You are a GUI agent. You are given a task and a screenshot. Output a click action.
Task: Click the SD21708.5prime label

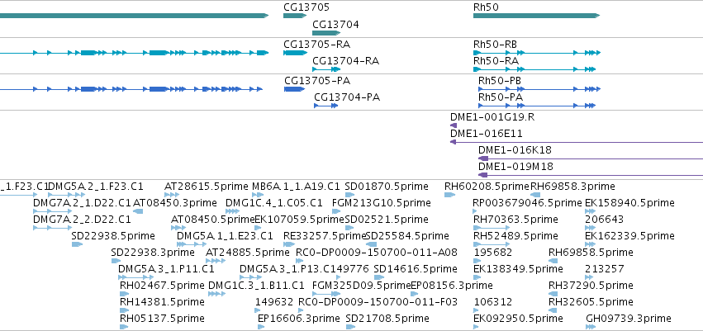pos(387,319)
